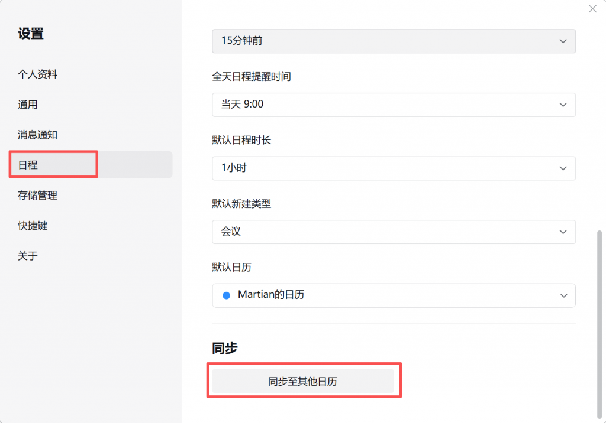Expand the 15分钟前 reminder dropdown
The image size is (606, 423).
point(394,41)
